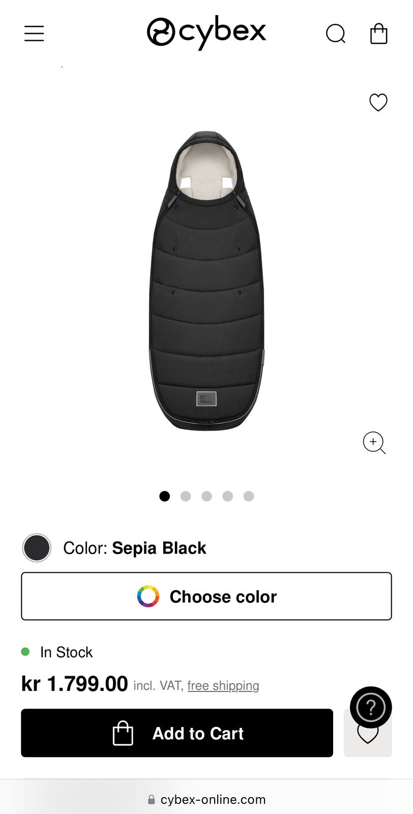413x814 pixels.
Task: Open the shopping bag in header
Action: click(x=378, y=34)
